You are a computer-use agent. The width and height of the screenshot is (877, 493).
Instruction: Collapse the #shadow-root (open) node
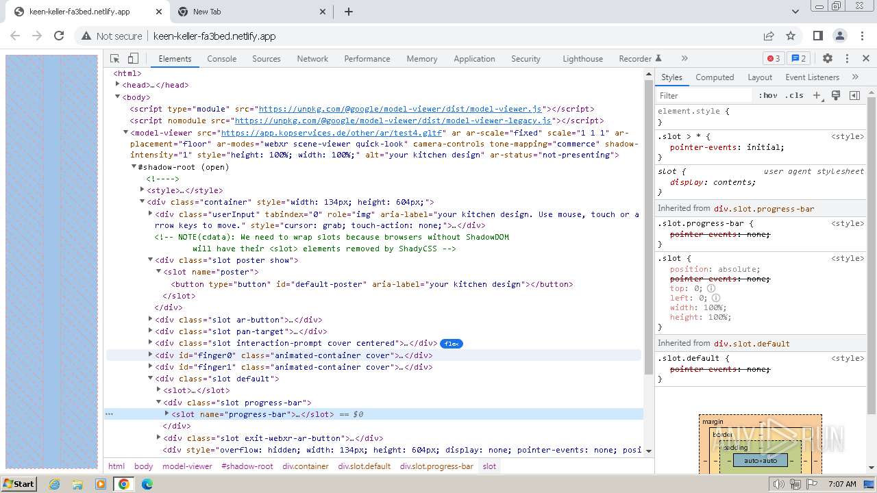coord(134,167)
